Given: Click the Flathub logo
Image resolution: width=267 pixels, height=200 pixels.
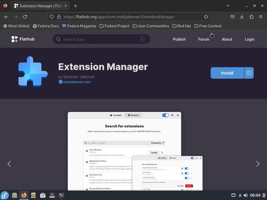Looking at the screenshot, I should click(x=23, y=39).
